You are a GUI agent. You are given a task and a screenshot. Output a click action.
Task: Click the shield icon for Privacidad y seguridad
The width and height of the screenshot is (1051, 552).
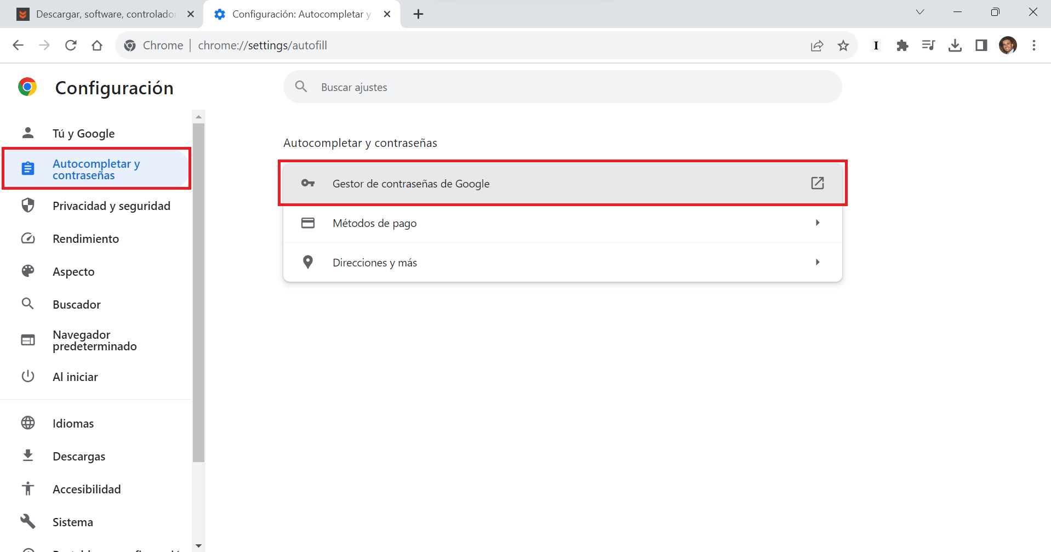tap(28, 206)
